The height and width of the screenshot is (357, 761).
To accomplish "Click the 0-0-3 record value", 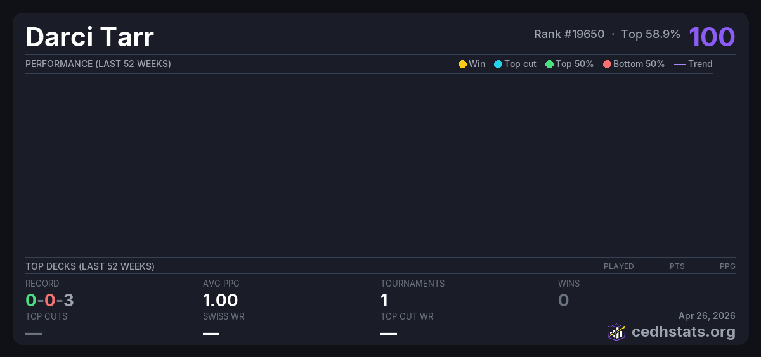I will point(49,300).
